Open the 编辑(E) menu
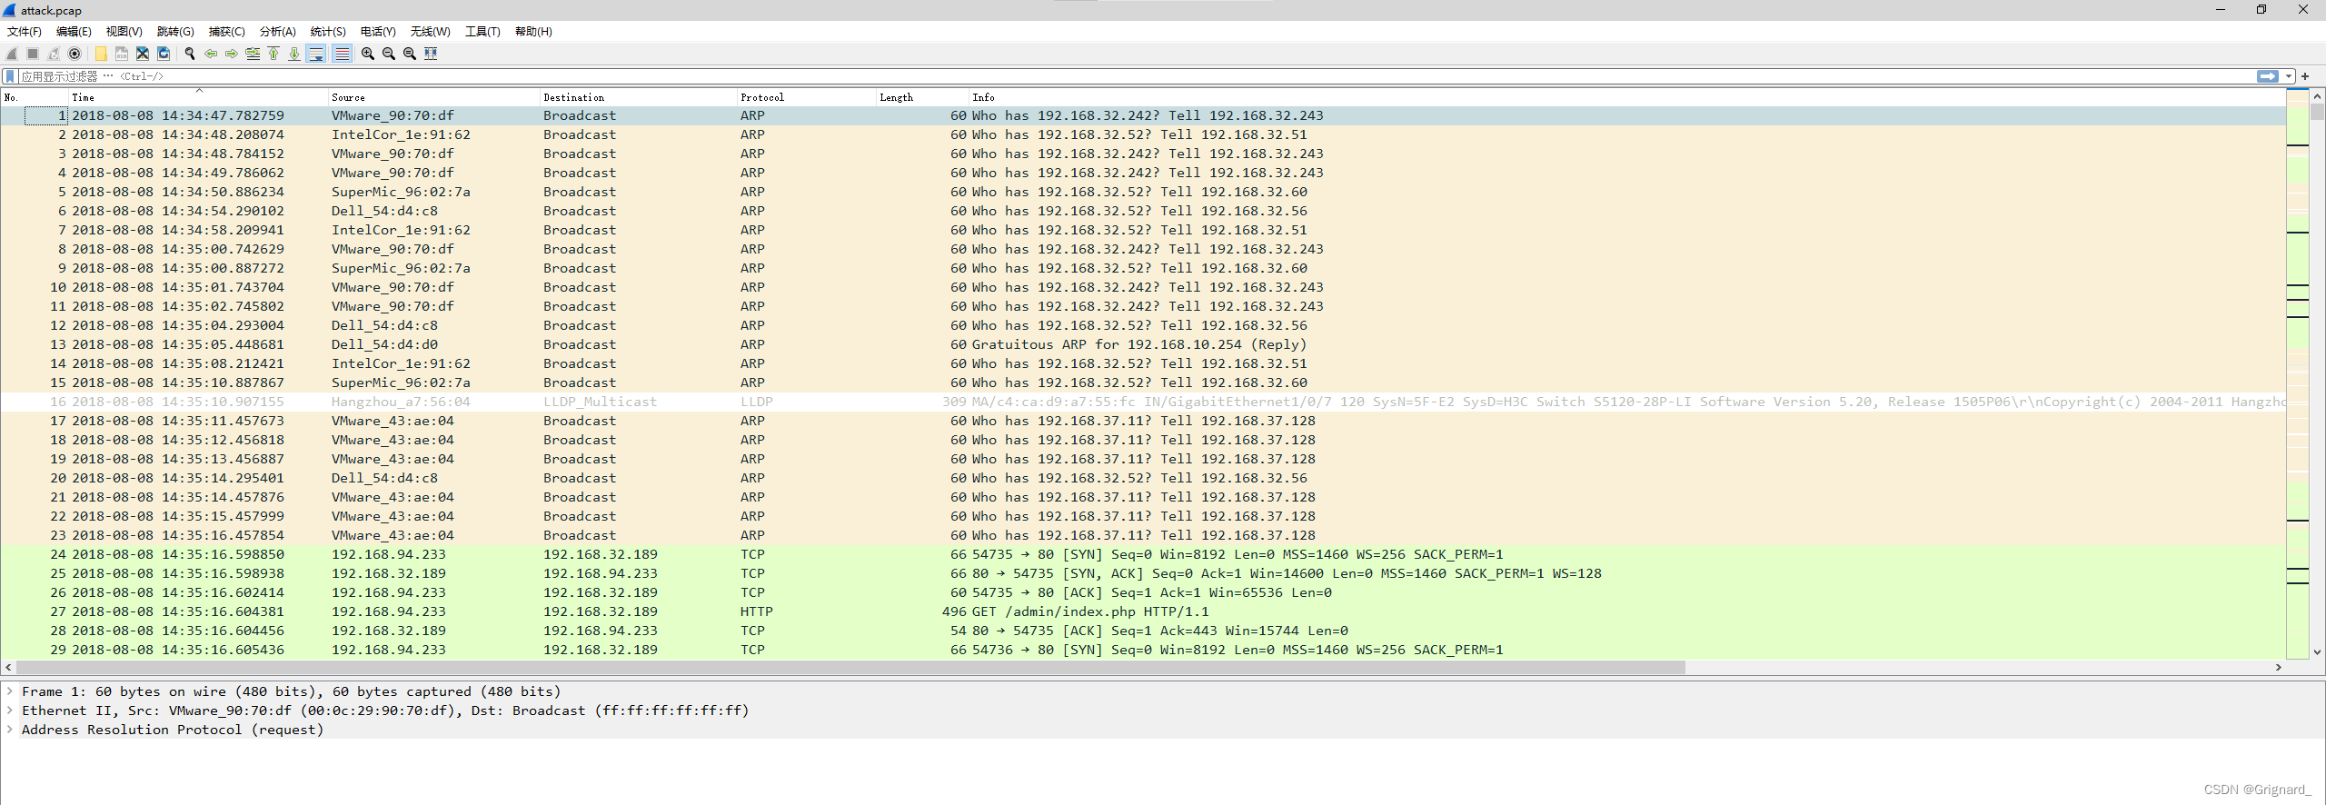The width and height of the screenshot is (2326, 805). [74, 32]
